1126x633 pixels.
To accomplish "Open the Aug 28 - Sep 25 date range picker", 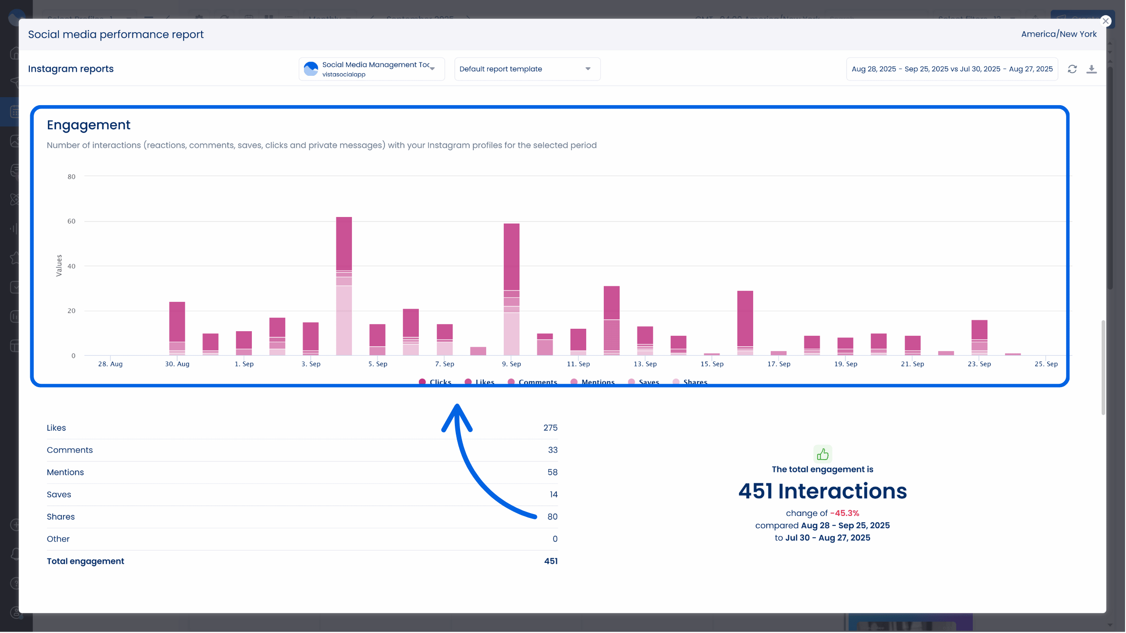I will (951, 69).
